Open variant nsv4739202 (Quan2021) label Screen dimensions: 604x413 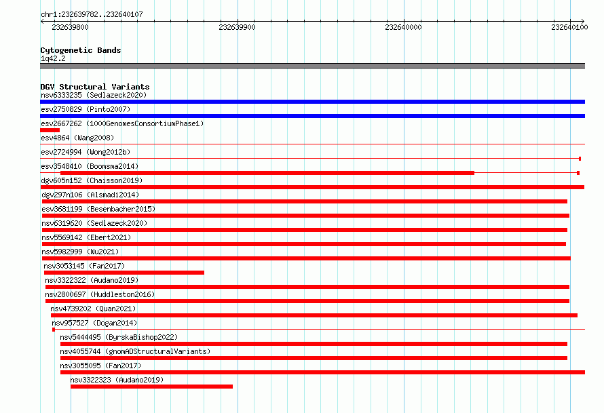[93, 309]
